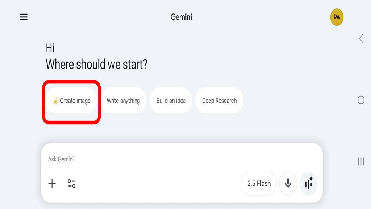371x209 pixels.
Task: Click the "Hi" greeting text
Action: coord(50,48)
